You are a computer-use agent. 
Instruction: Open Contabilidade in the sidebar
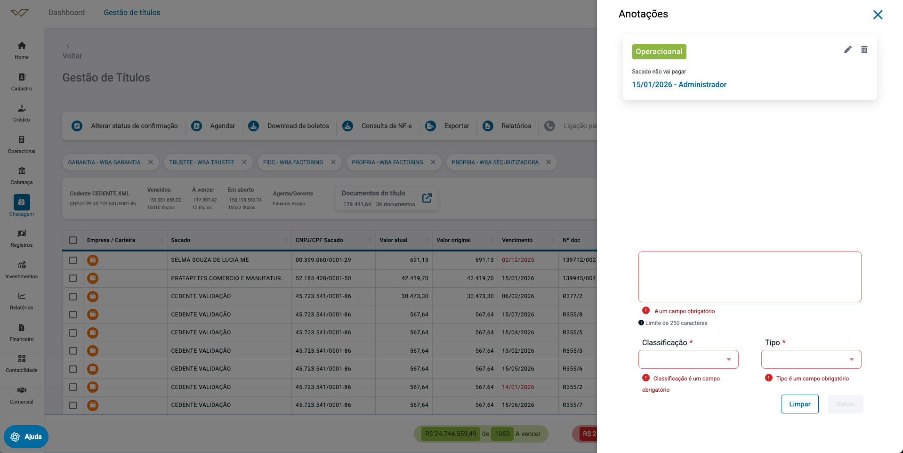tap(22, 364)
